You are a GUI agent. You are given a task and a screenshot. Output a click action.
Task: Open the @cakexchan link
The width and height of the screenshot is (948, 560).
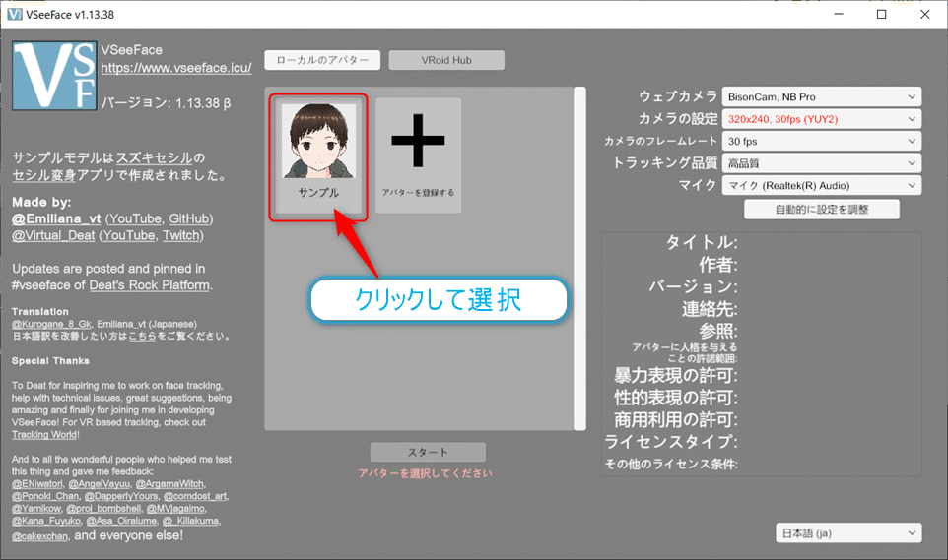39,535
